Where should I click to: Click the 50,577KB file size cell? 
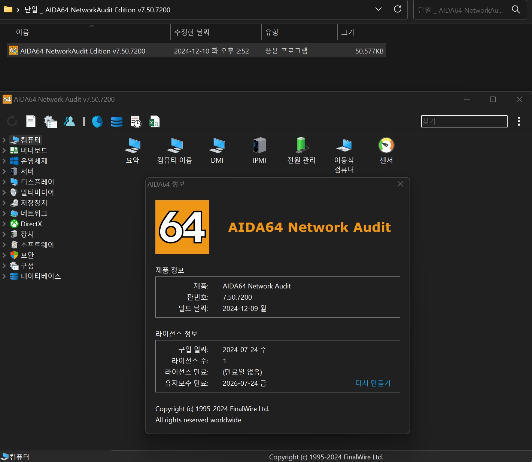370,51
